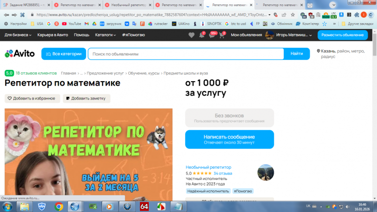Open Карьера в Авито menu item
377x212 pixels.
[x=53, y=35]
